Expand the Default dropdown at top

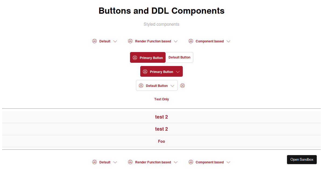(x=115, y=41)
